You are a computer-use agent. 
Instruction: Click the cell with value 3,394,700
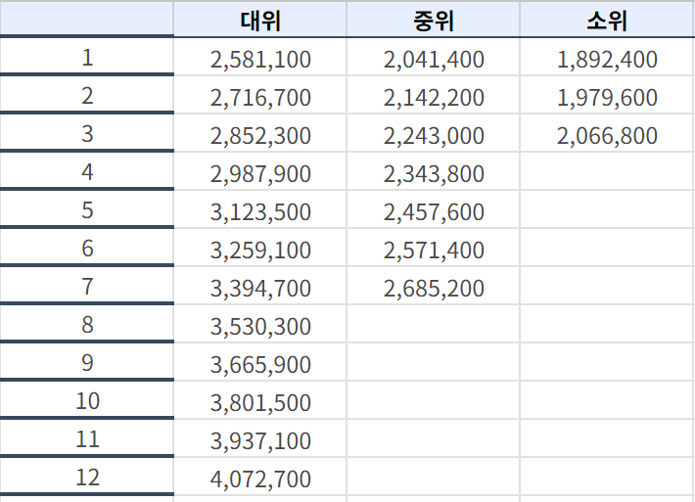click(x=260, y=286)
